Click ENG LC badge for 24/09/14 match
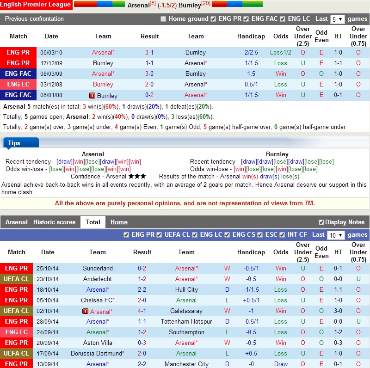This screenshot has height=368, width=370. pos(16,332)
